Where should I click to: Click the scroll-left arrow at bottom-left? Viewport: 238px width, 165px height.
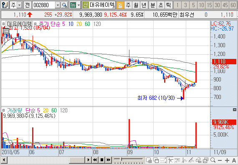pos(4,160)
